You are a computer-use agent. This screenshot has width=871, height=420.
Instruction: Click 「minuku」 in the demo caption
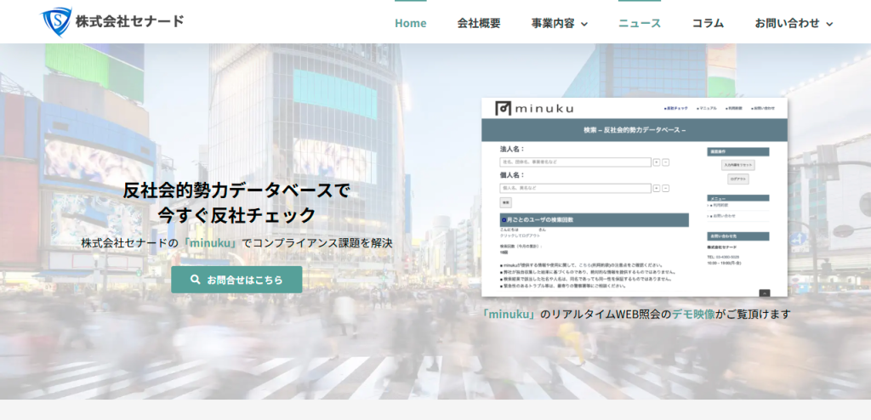pyautogui.click(x=510, y=314)
